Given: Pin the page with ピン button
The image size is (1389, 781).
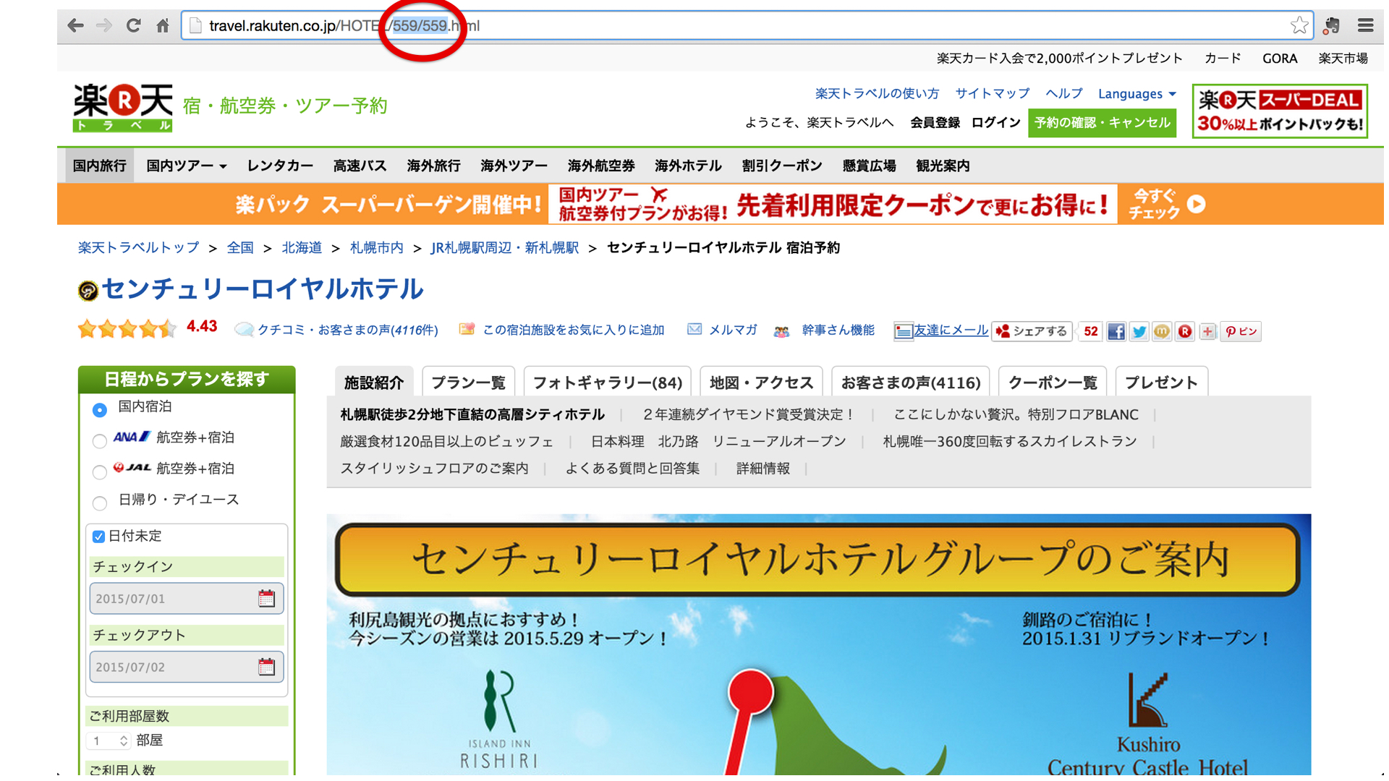Looking at the screenshot, I should (x=1241, y=331).
